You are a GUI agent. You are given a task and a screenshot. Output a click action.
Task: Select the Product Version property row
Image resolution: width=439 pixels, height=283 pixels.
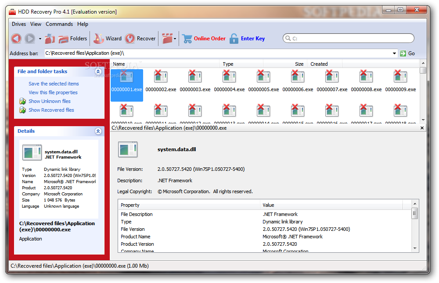(x=265, y=244)
